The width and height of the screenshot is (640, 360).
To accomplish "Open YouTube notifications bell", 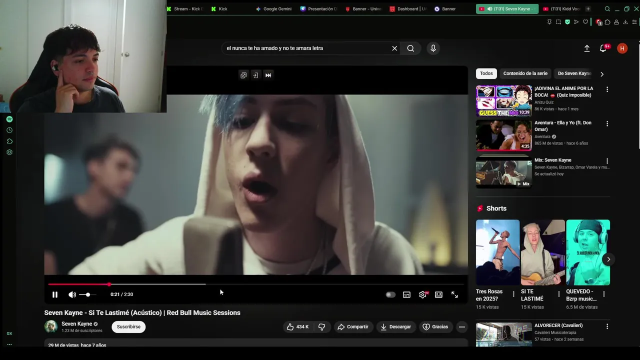I will 603,48.
